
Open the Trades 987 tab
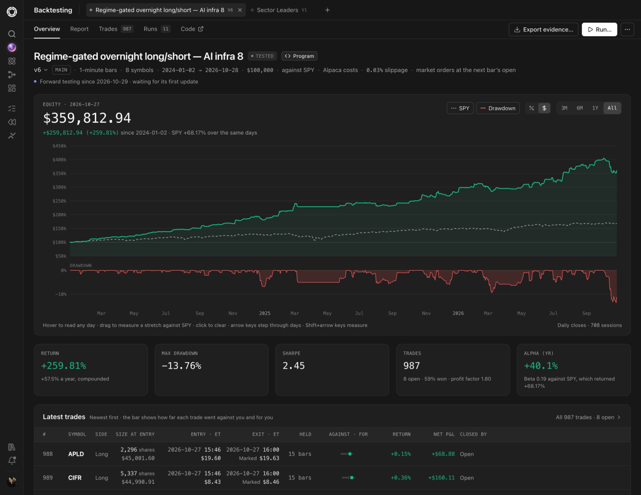116,29
